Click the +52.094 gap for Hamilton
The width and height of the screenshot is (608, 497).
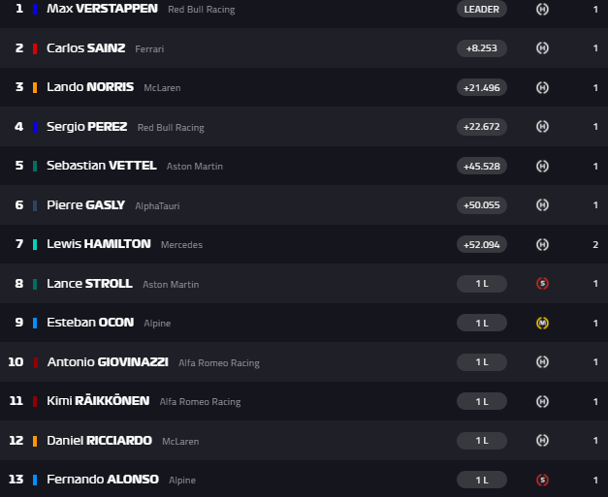click(x=482, y=244)
